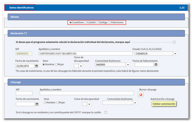Viewport: 192px width, 122px height.
Task: Click the declarante Apellidos y nombre field
Action: (x=86, y=54)
